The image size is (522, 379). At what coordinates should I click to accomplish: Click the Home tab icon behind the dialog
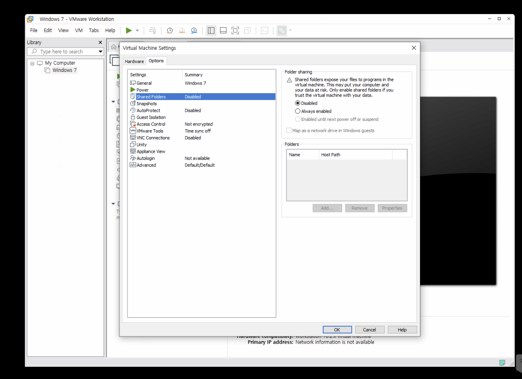tap(113, 47)
